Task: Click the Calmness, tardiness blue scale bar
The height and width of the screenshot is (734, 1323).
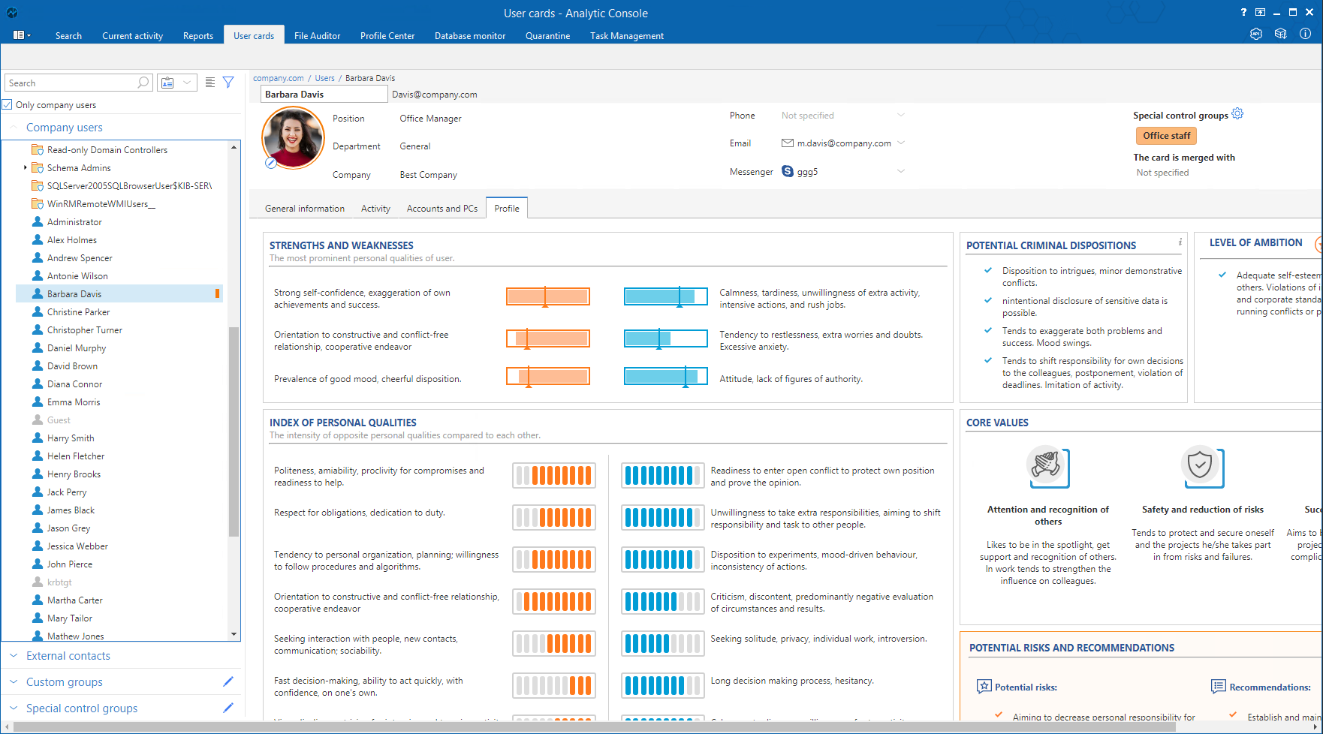Action: [x=665, y=296]
